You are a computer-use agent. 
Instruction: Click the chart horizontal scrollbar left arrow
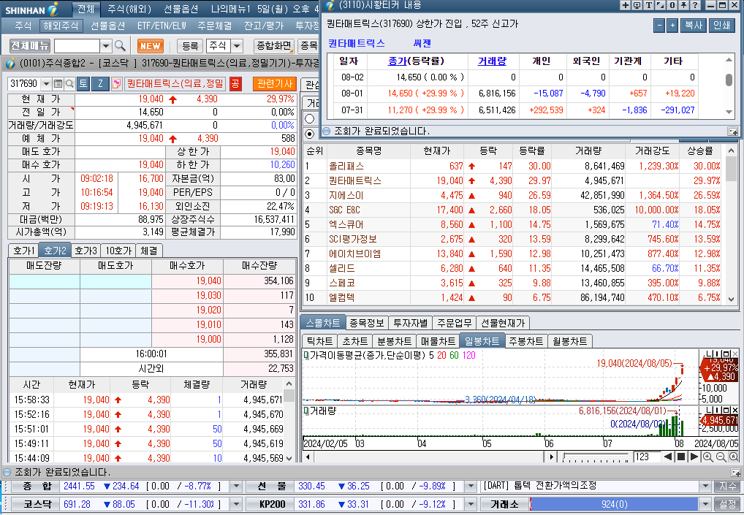click(308, 457)
